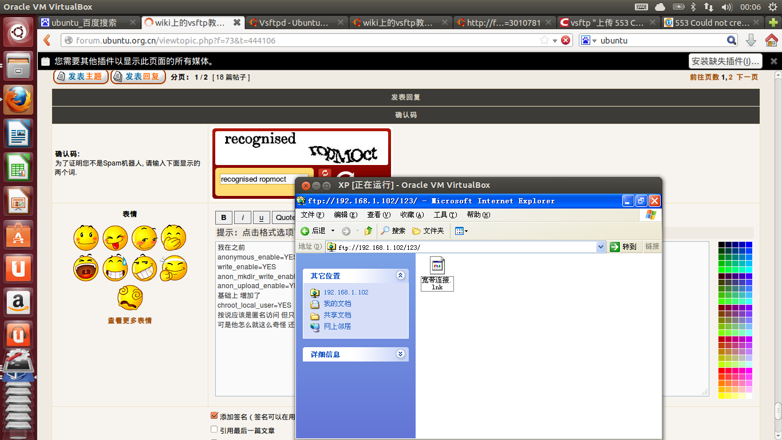Expand the IE address bar dropdown
The height and width of the screenshot is (440, 782).
tap(601, 246)
